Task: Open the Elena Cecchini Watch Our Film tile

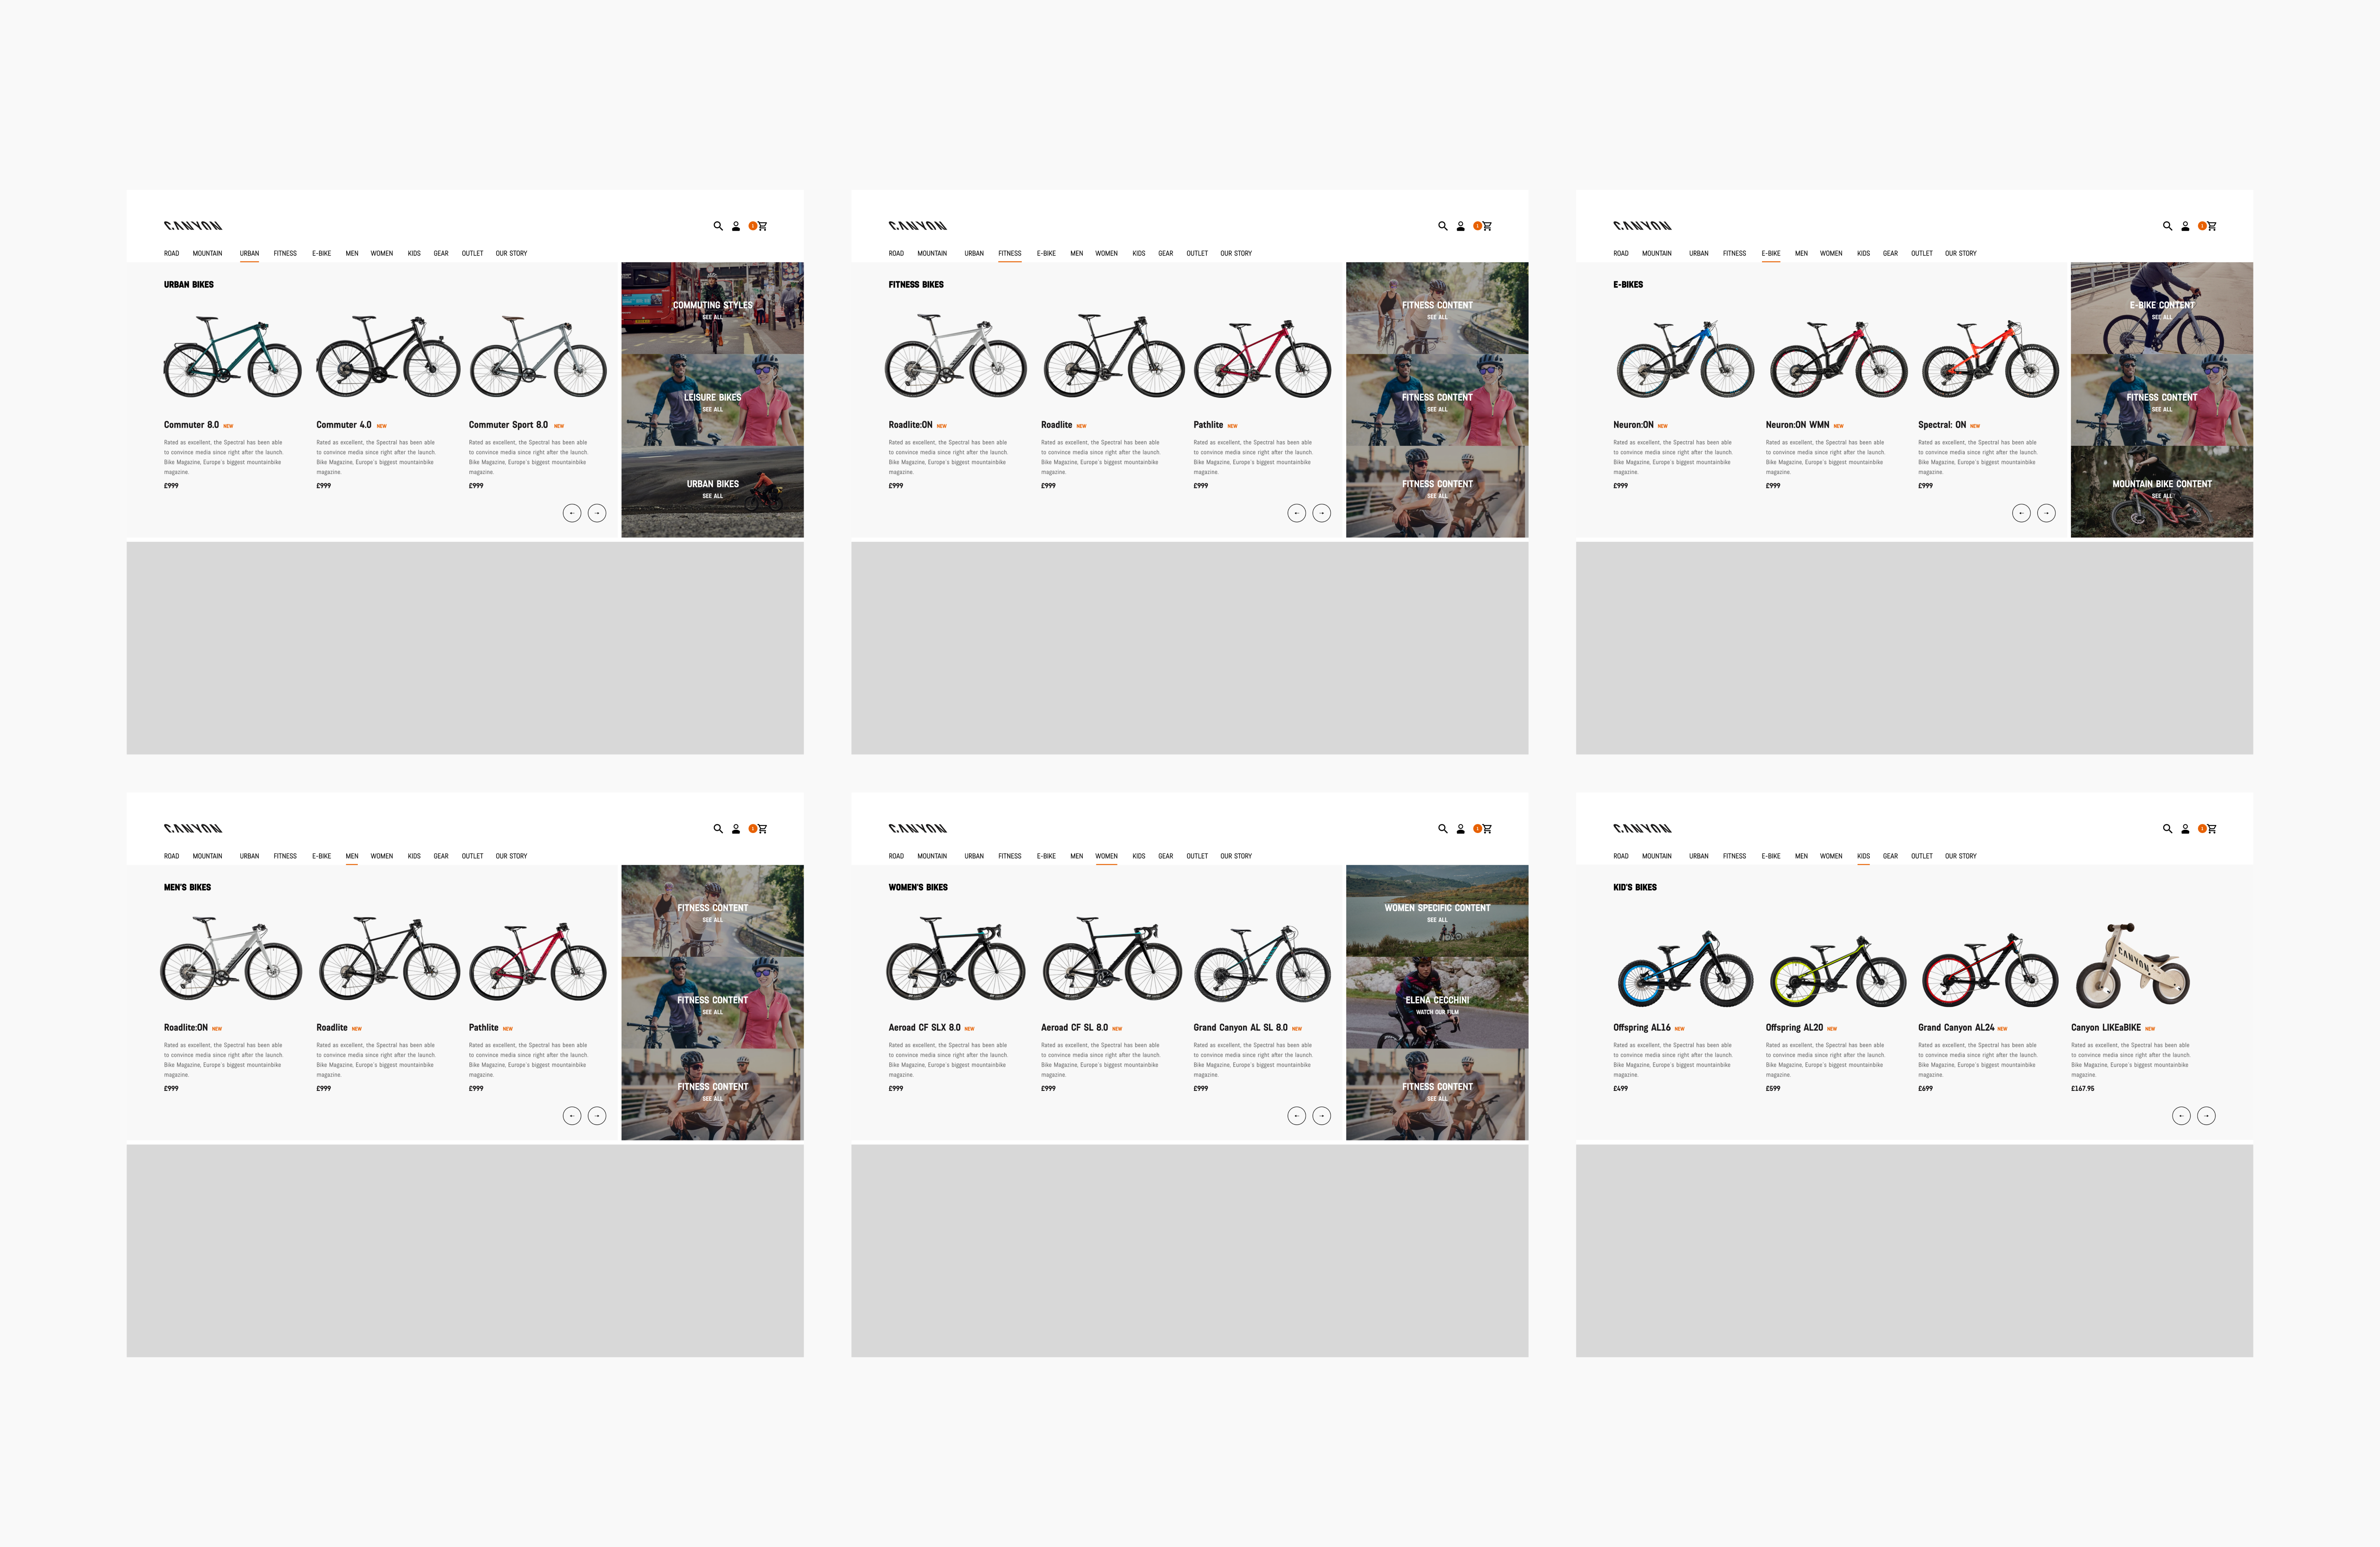Action: (x=1437, y=1003)
